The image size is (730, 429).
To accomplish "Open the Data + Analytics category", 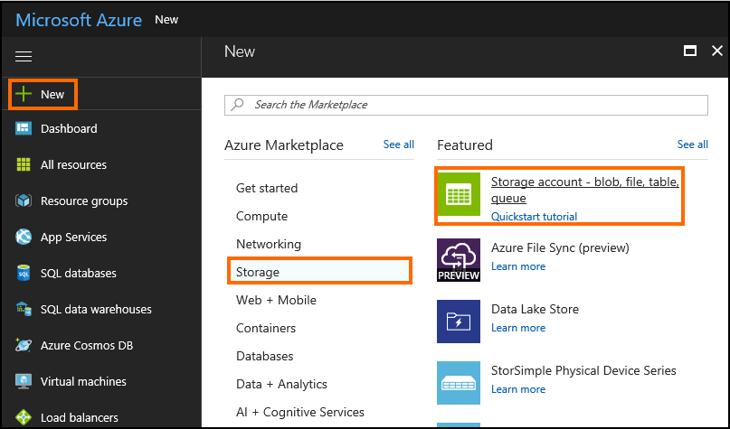I will tap(281, 384).
